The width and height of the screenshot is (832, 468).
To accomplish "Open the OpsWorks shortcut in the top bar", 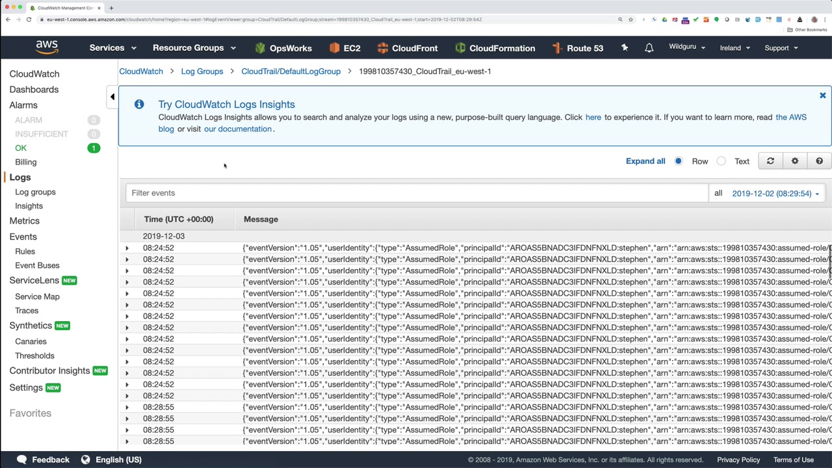I will point(283,48).
